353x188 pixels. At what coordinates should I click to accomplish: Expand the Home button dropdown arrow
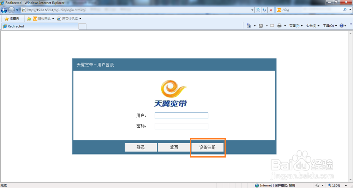255,26
